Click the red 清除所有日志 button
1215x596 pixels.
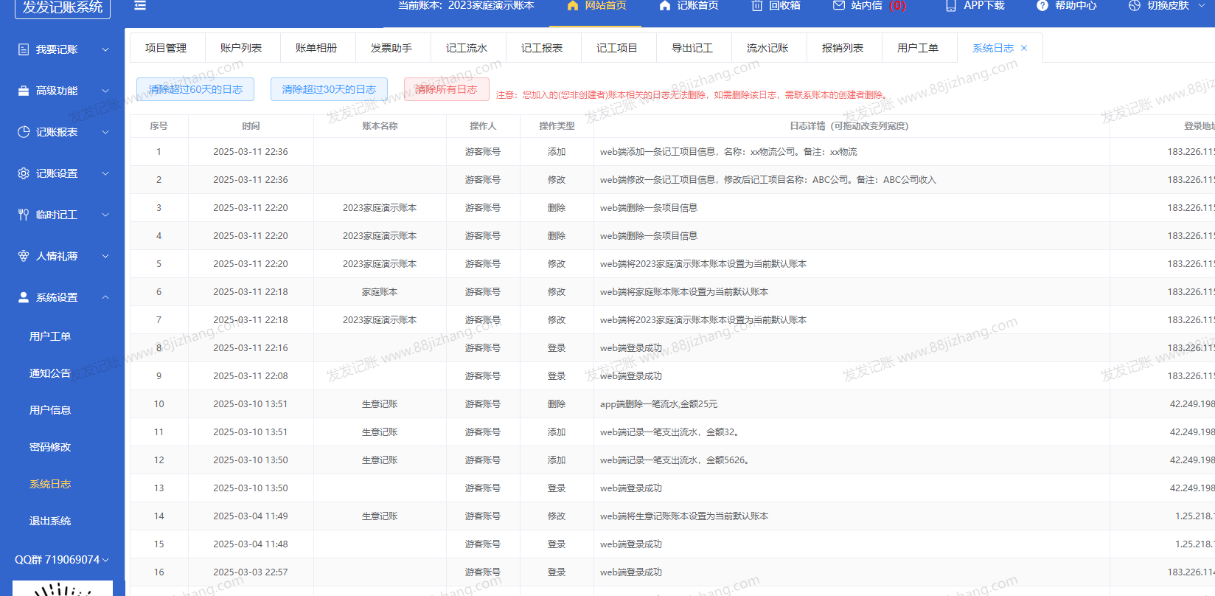tap(446, 89)
